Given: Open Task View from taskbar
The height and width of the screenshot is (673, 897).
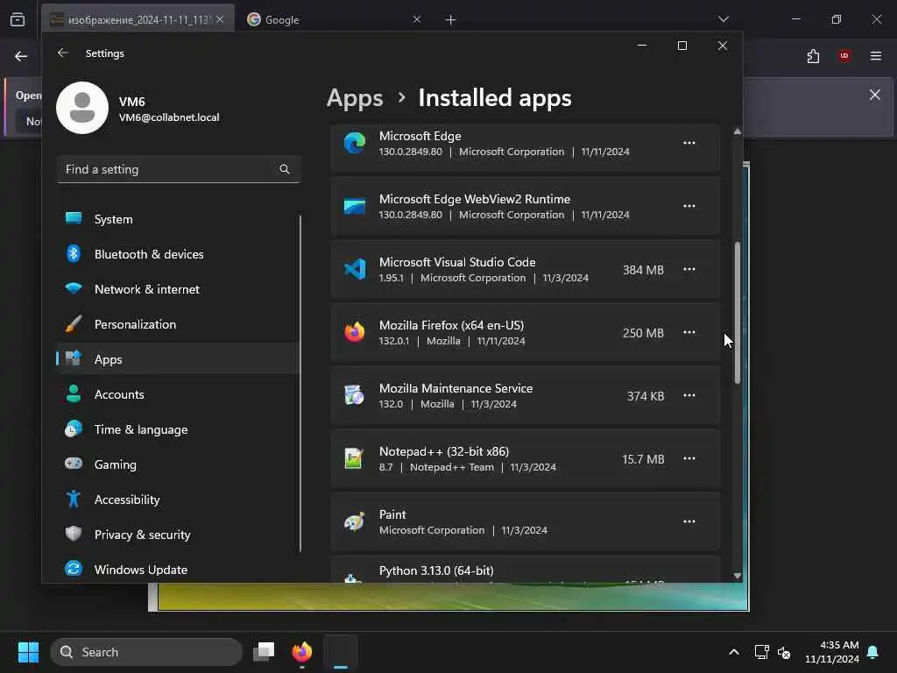Looking at the screenshot, I should (x=264, y=652).
